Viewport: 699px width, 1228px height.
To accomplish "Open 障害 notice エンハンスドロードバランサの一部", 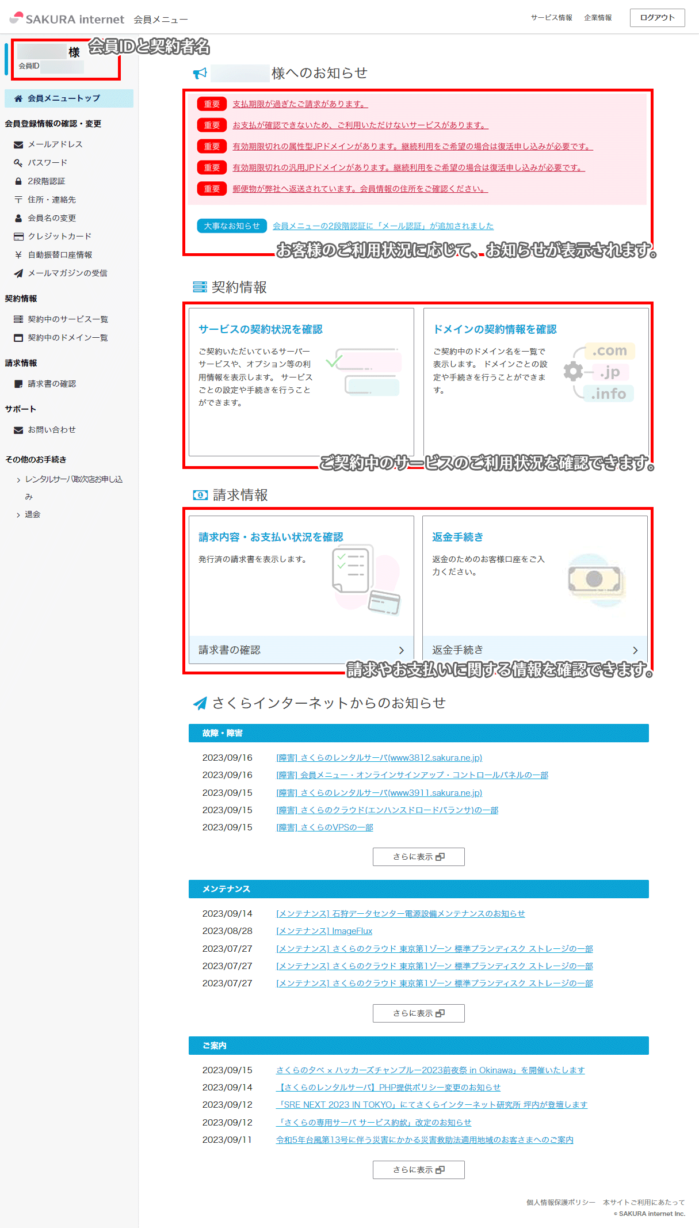I will coord(387,810).
